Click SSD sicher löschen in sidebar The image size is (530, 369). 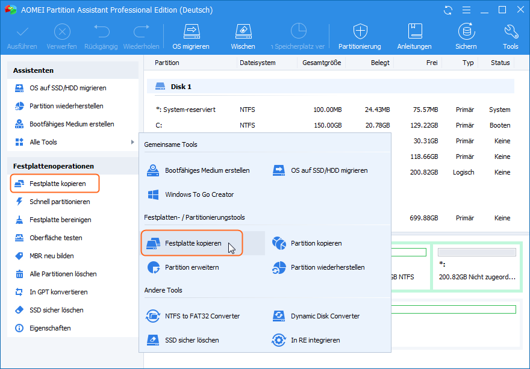[x=56, y=310]
